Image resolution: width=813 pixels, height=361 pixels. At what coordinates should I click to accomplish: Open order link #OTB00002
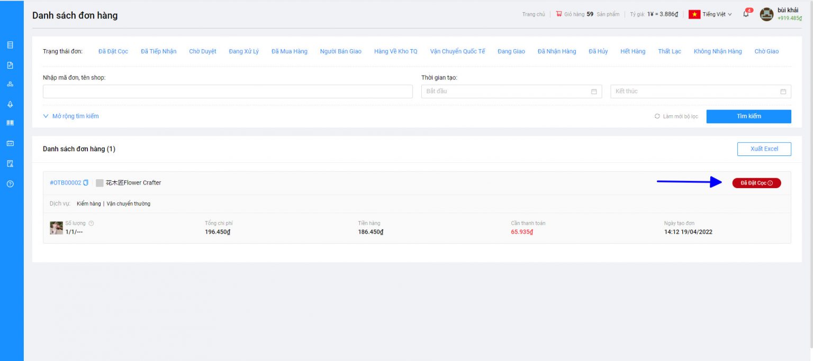(66, 183)
